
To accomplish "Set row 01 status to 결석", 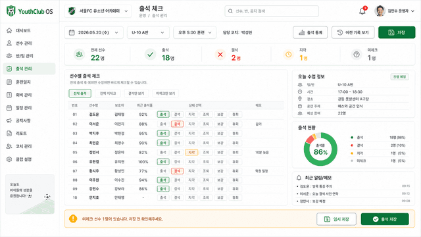I will click(x=177, y=115).
